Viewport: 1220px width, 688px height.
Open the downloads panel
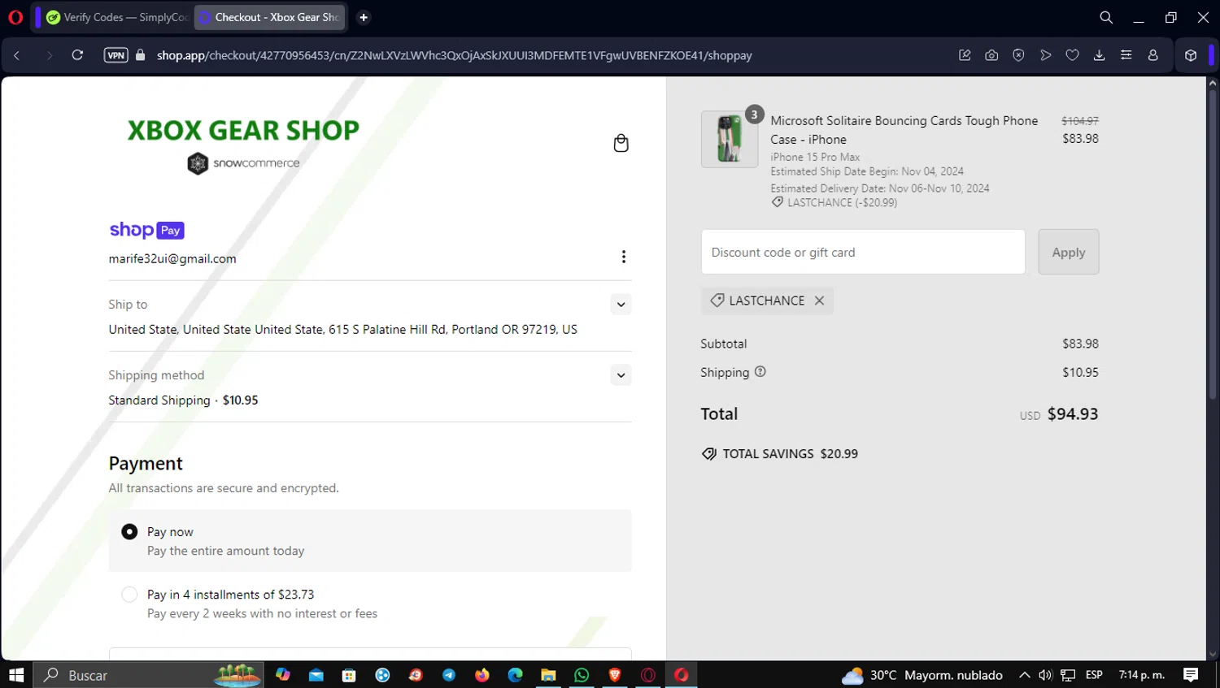(x=1099, y=55)
